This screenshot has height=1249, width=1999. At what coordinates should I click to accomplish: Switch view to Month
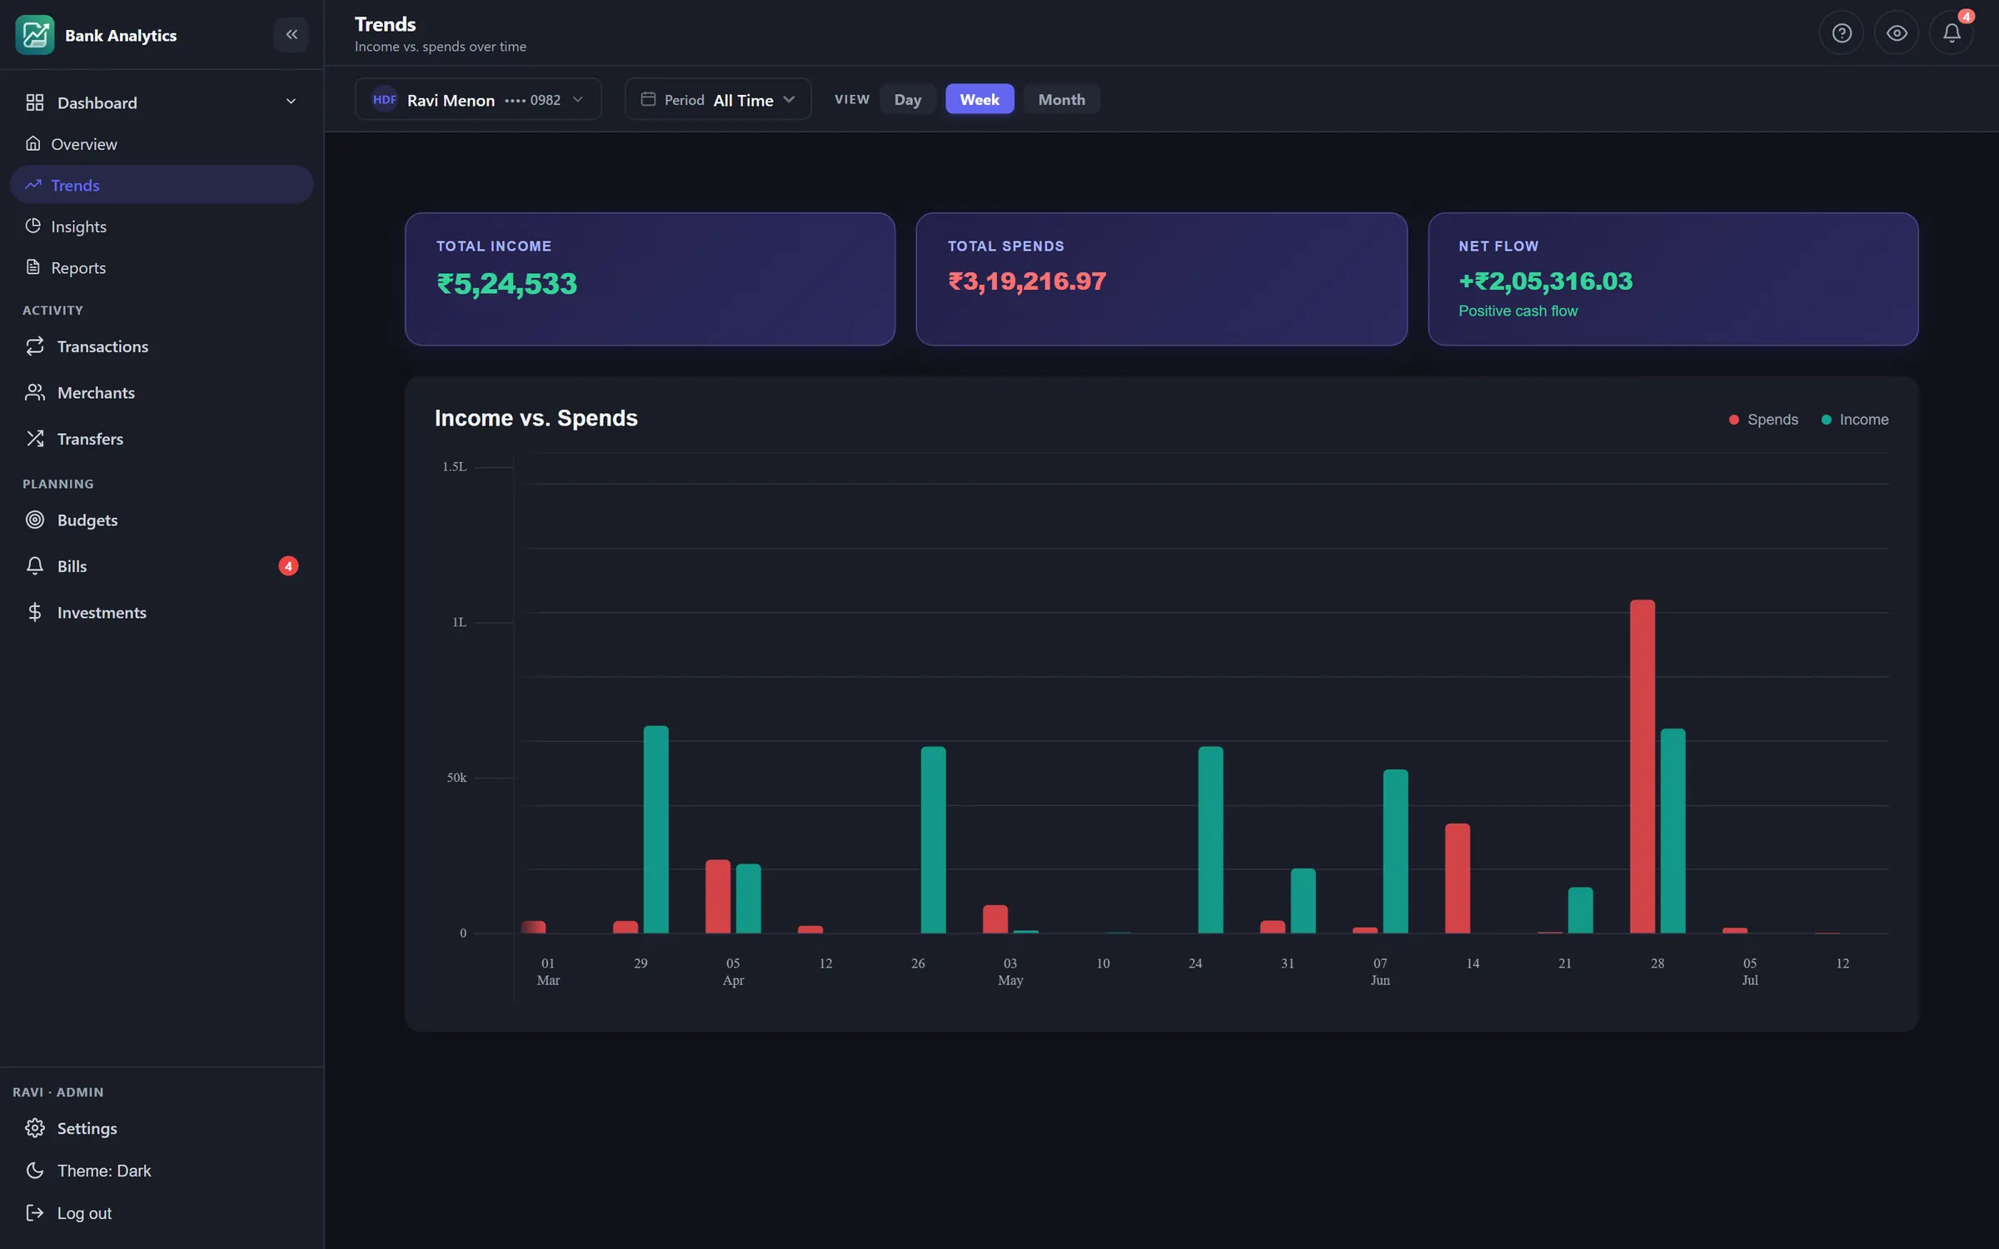pyautogui.click(x=1061, y=99)
